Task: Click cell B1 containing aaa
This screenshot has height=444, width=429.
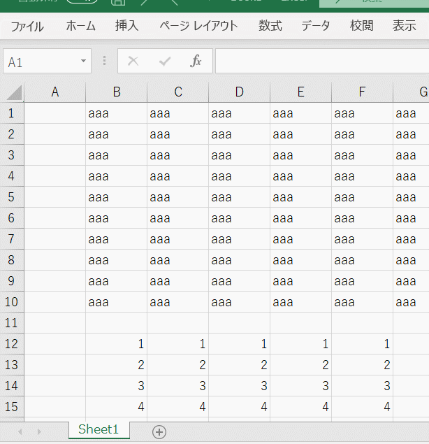Action: coord(116,113)
